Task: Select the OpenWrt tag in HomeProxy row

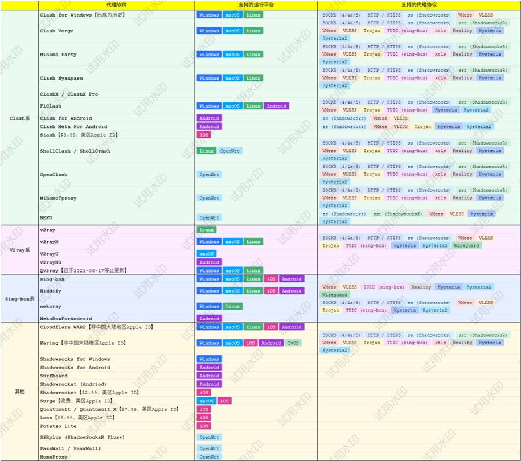Action: tap(210, 457)
